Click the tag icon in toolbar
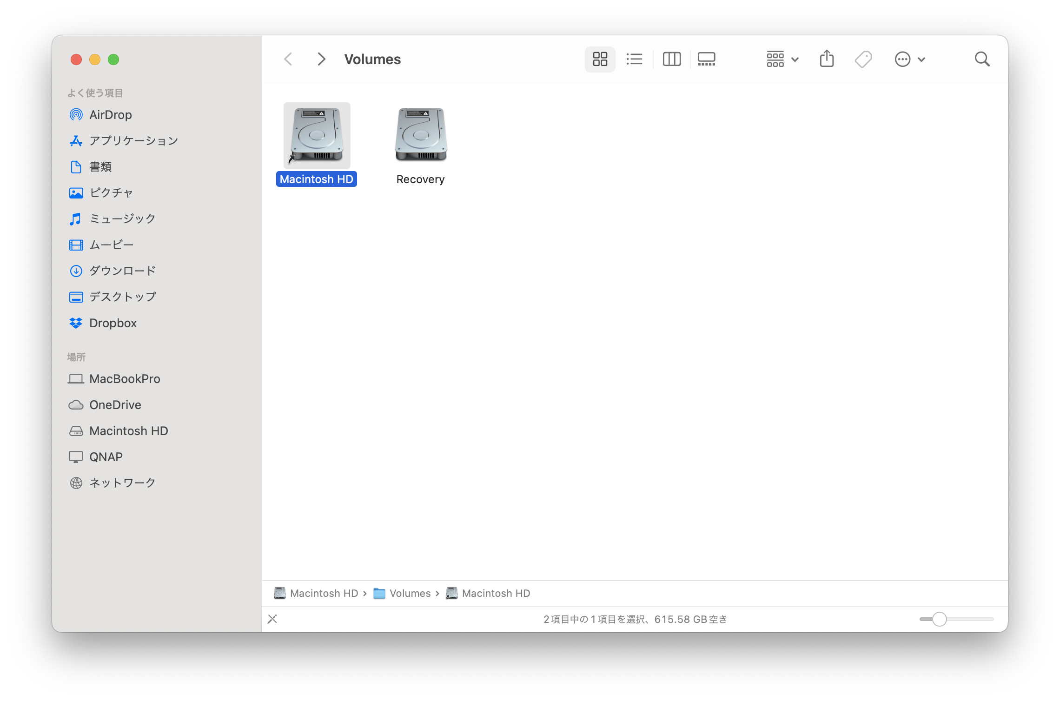1060x701 pixels. pyautogui.click(x=863, y=59)
